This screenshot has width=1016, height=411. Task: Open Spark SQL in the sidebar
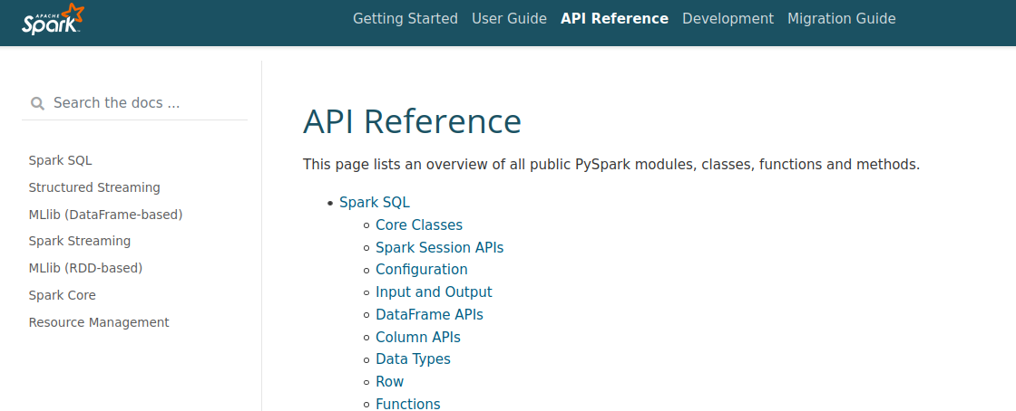pos(60,160)
